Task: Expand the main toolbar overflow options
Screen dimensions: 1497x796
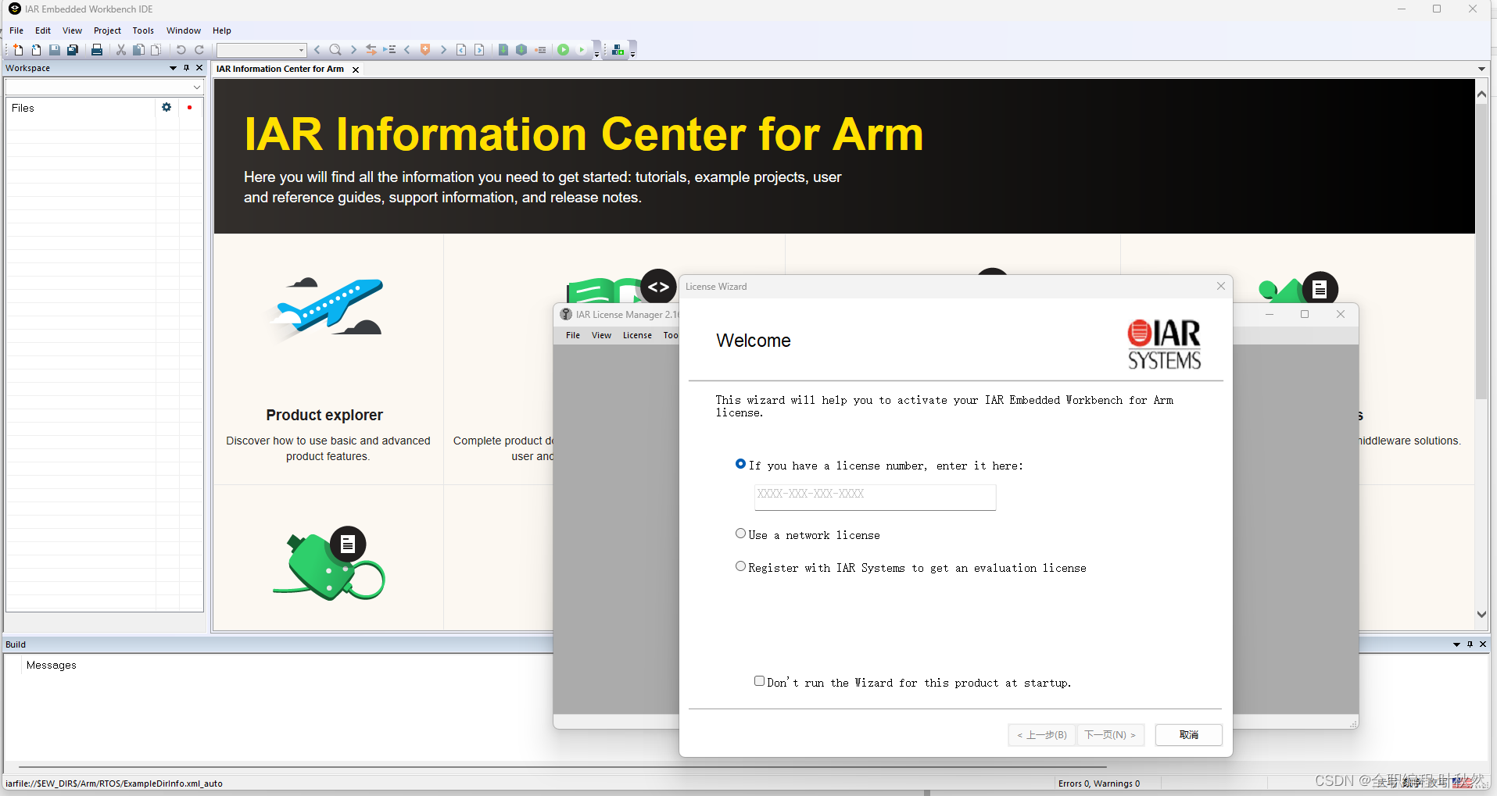Action: click(596, 51)
